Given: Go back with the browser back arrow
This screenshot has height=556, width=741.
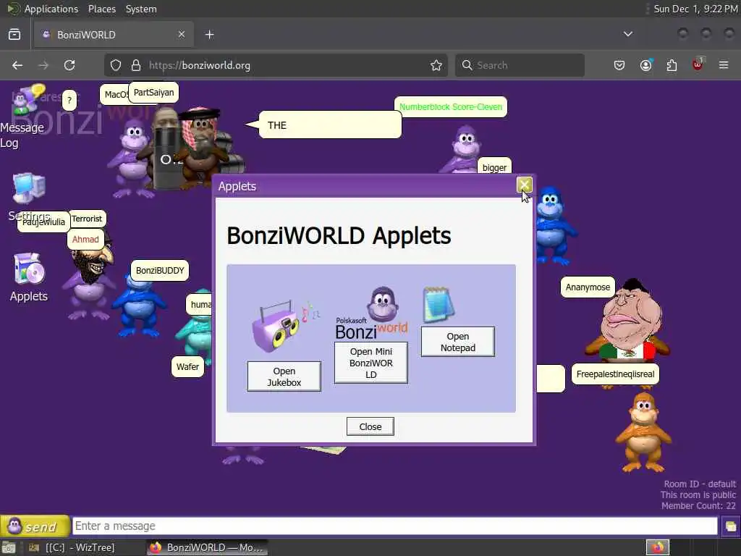Looking at the screenshot, I should click(17, 65).
